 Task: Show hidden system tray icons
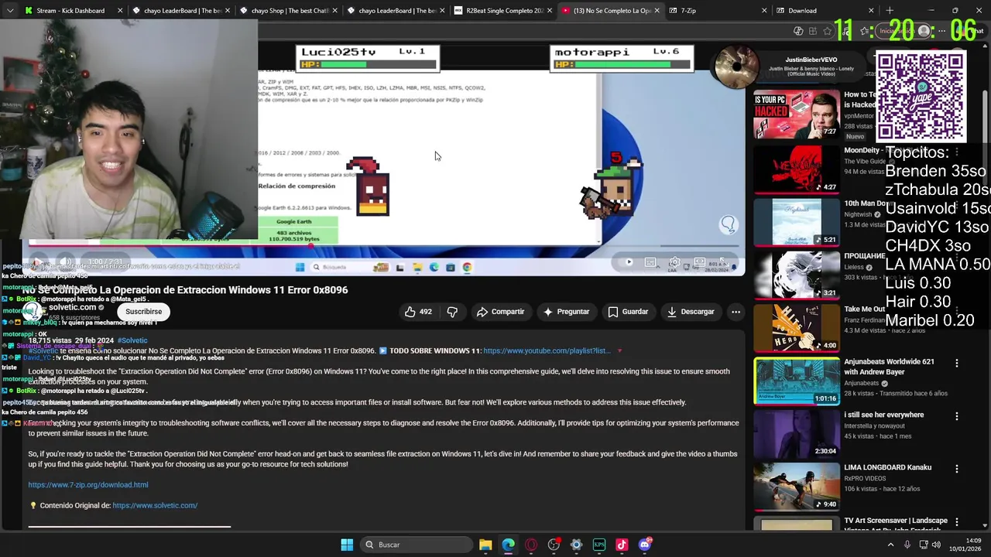(890, 545)
